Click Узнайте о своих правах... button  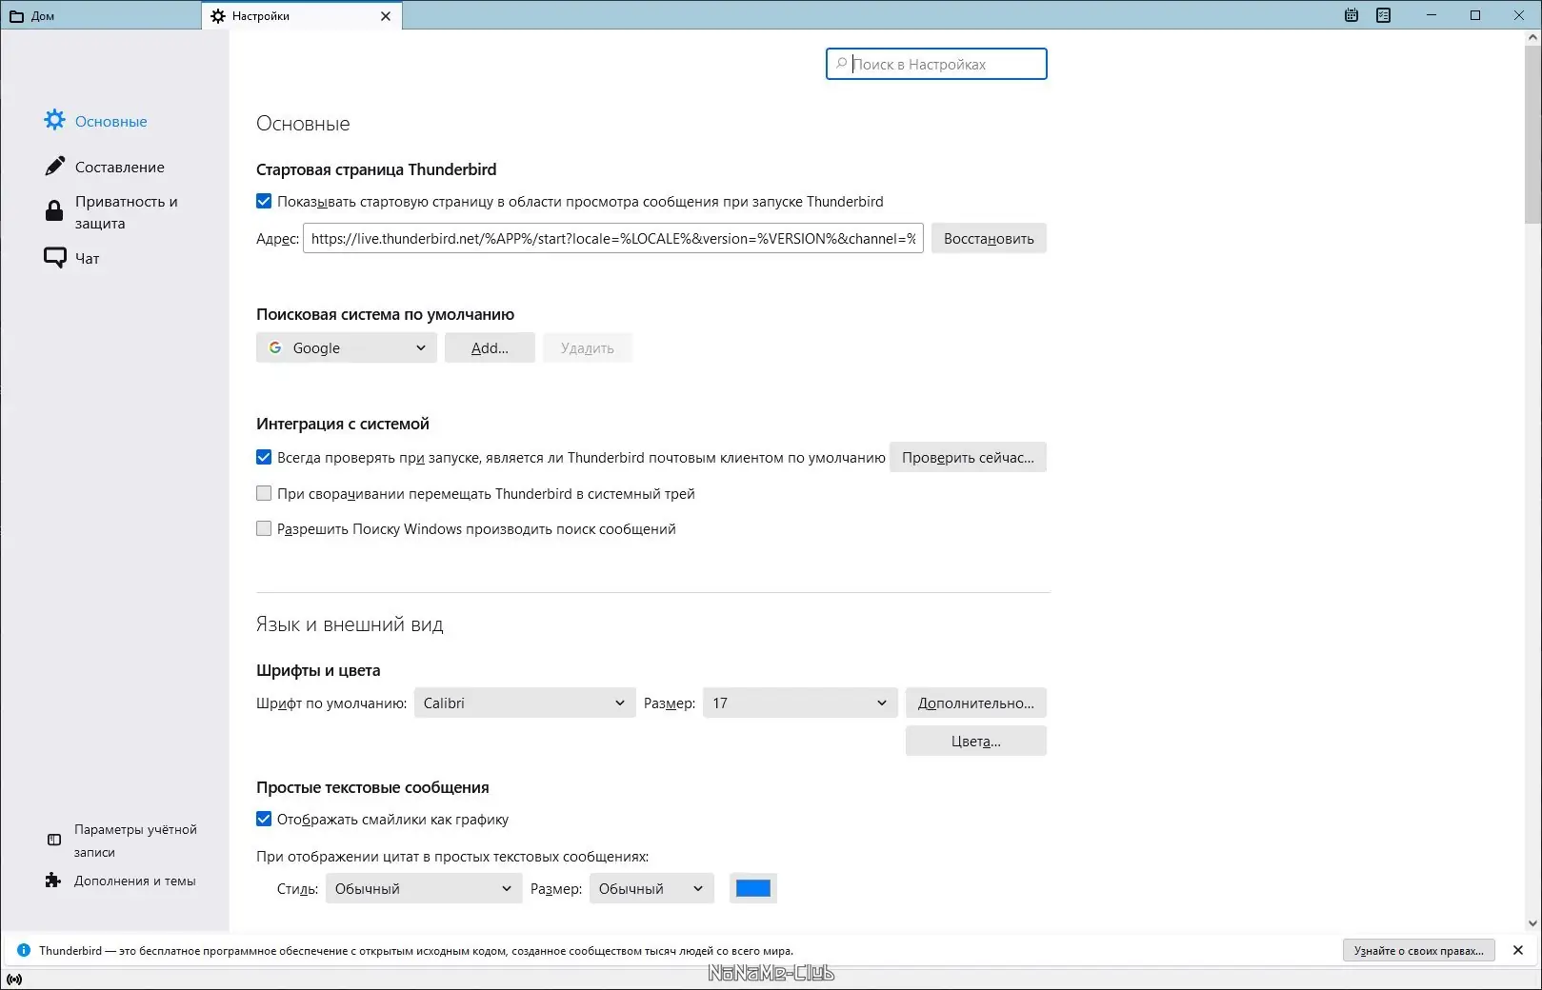(x=1419, y=950)
